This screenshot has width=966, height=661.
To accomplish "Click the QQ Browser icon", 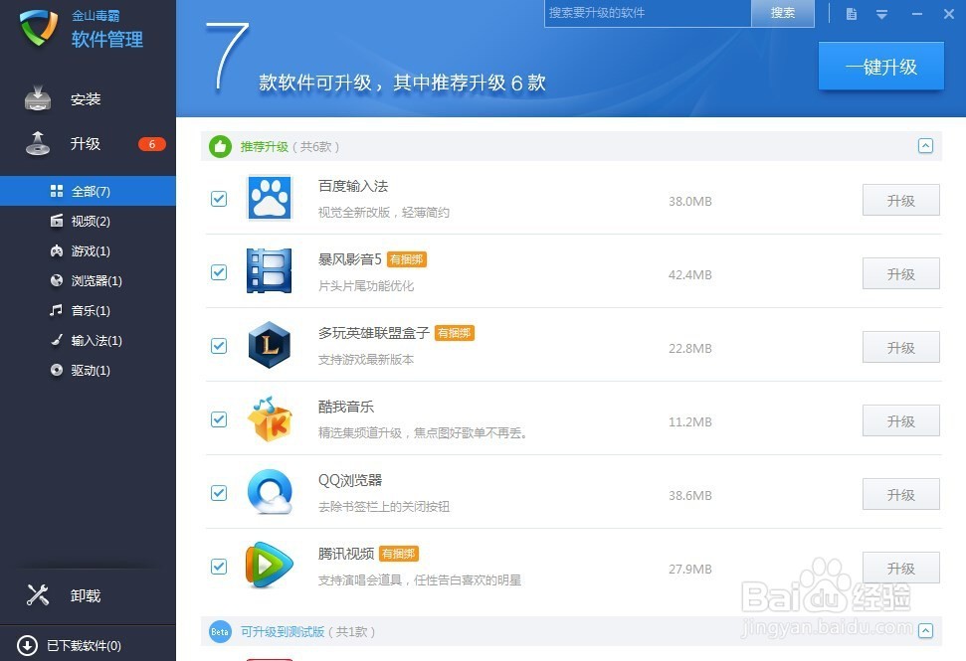I will point(270,492).
